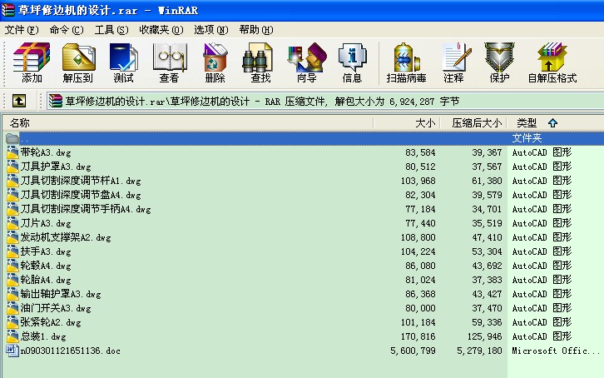Viewport: 604px width, 378px height.
Task: Click packed size value 5,279,180
Action: coord(479,351)
